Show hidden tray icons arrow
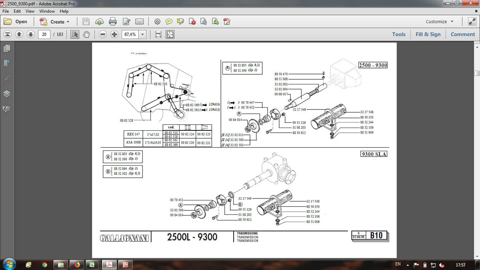This screenshot has width=480, height=270. click(x=408, y=265)
